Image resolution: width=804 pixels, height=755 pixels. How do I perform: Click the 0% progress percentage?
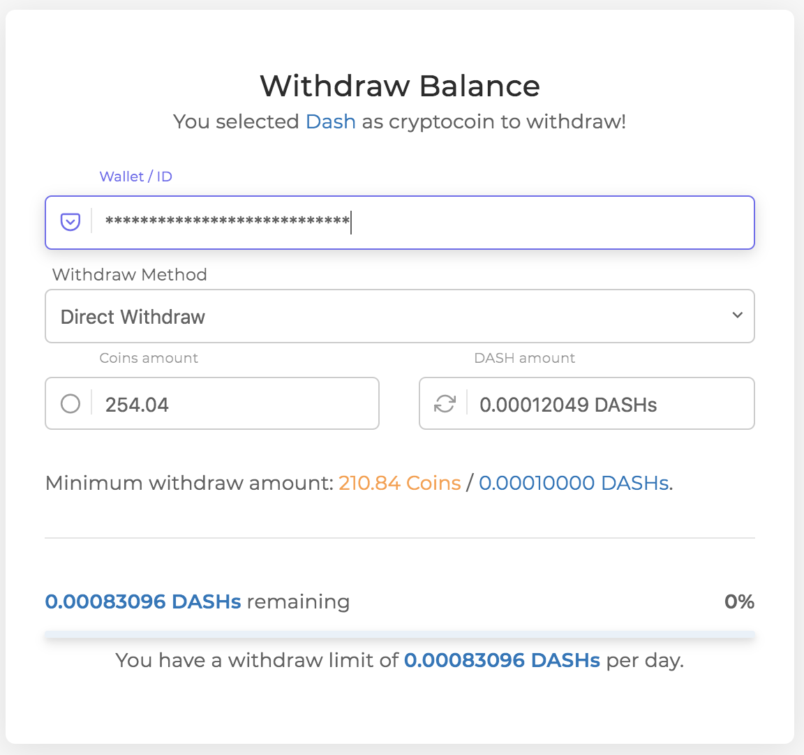pos(739,601)
